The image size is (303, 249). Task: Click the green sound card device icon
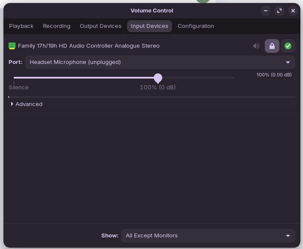pos(12,46)
